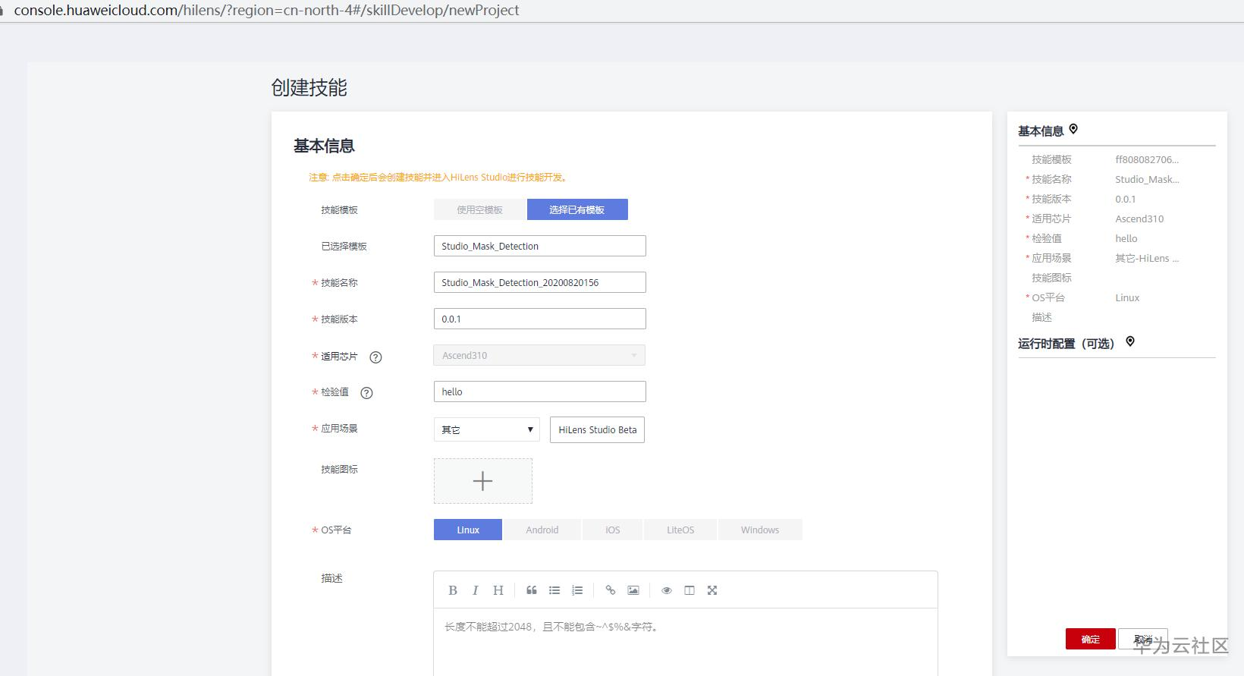Select the 使用空模板 option
Viewport: 1244px width, 676px height.
click(479, 209)
